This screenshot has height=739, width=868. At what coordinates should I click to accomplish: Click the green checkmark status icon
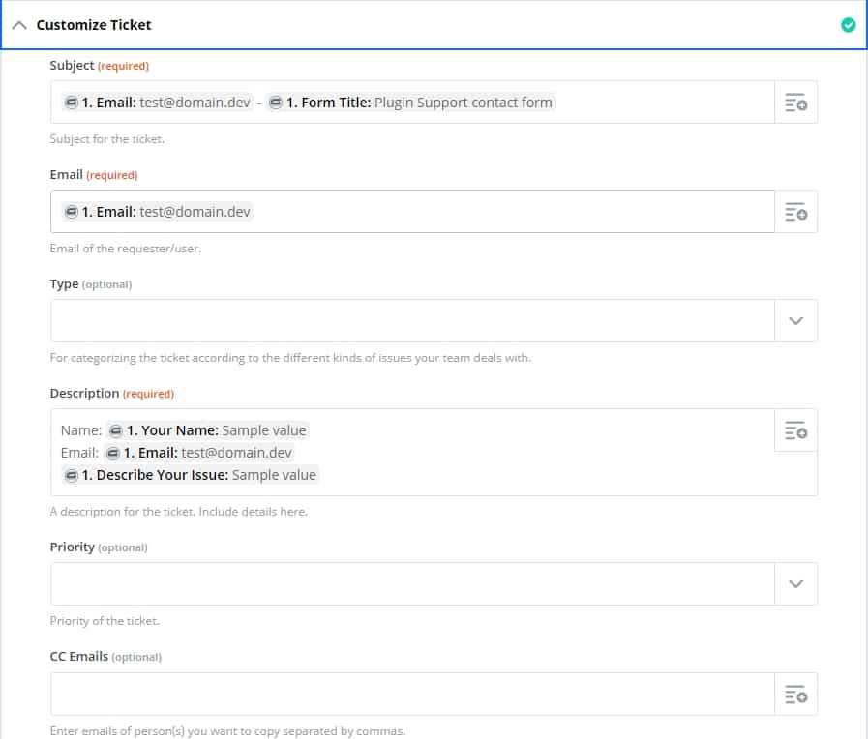(x=848, y=25)
